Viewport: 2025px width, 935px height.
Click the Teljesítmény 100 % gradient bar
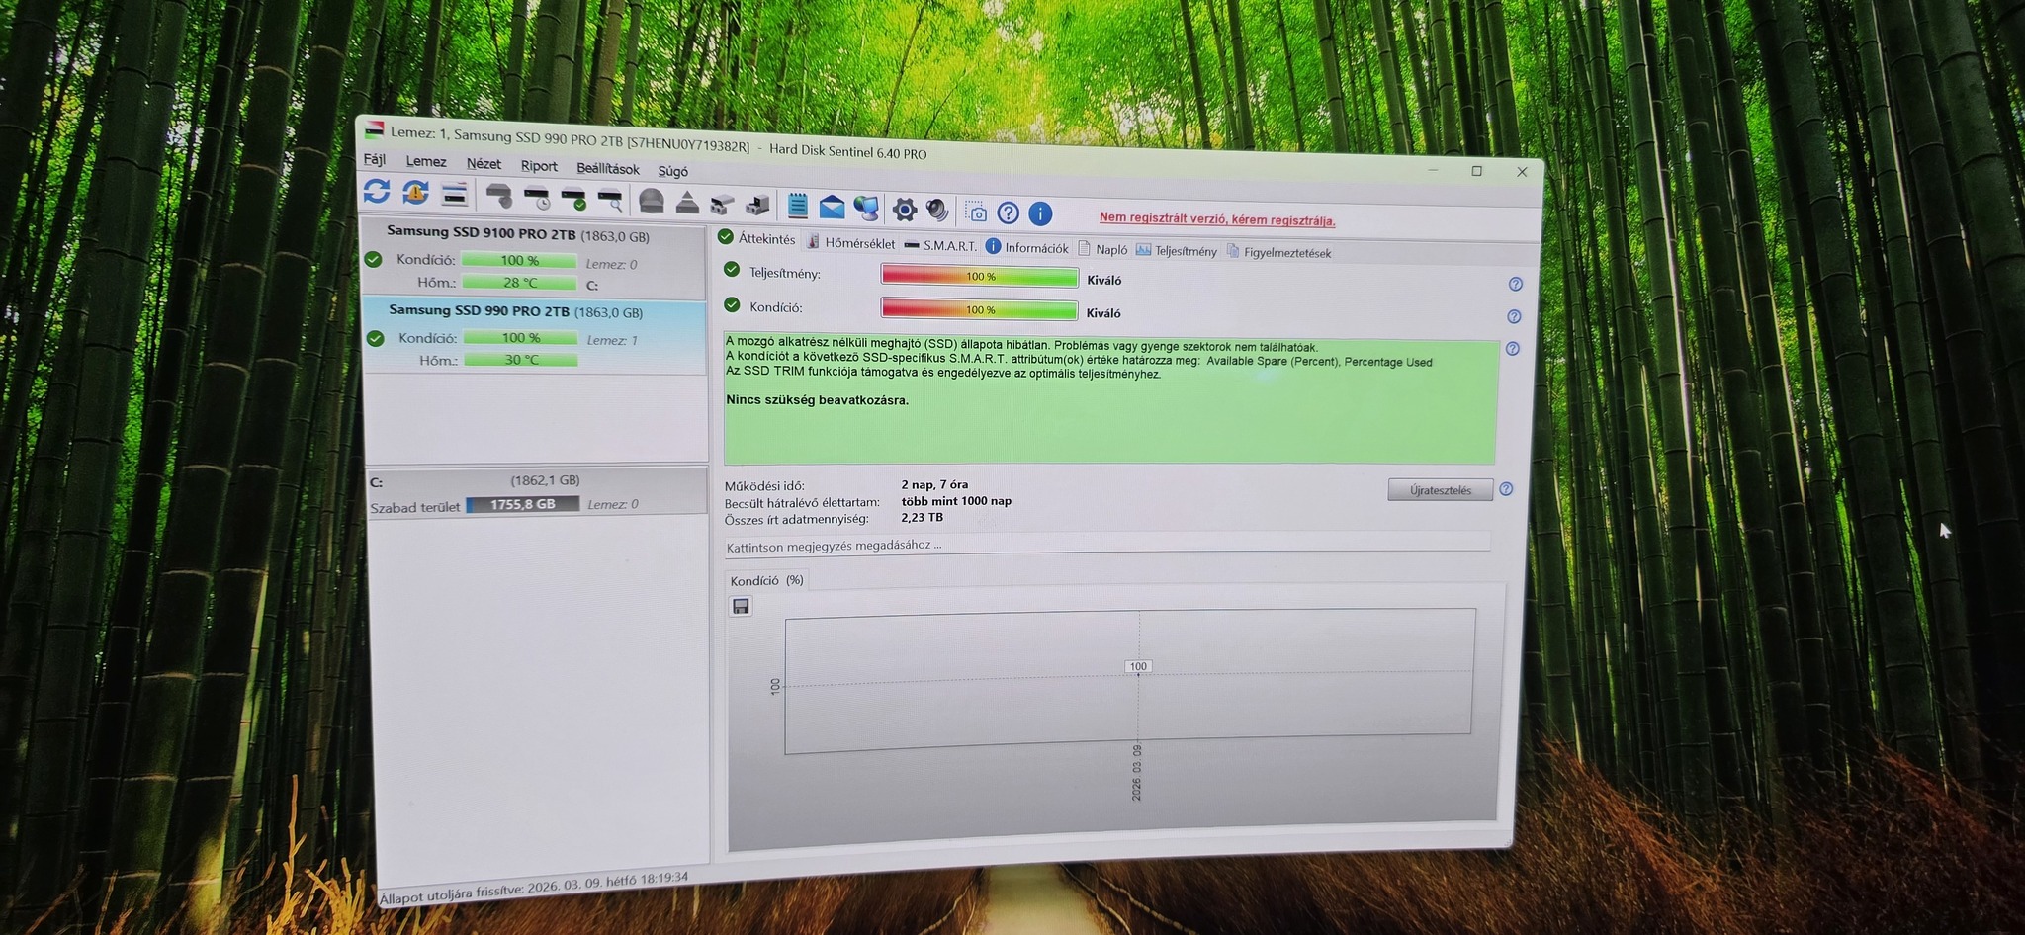coord(979,277)
